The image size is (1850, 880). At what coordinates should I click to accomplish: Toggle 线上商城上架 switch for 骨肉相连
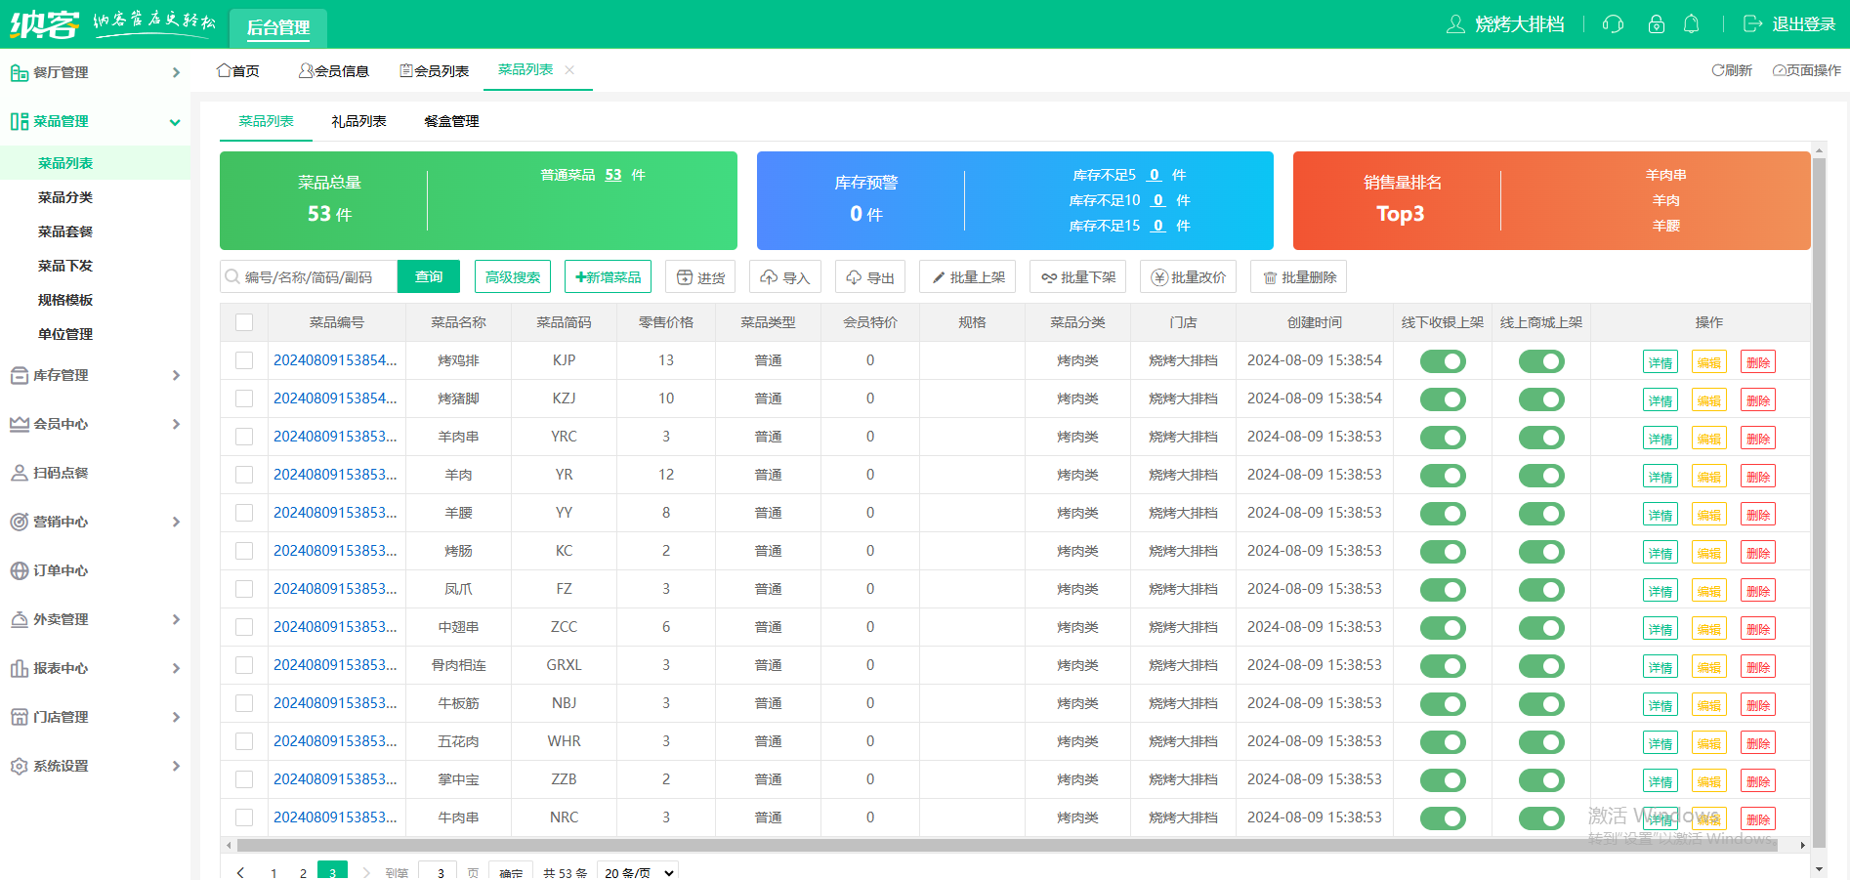(x=1541, y=666)
